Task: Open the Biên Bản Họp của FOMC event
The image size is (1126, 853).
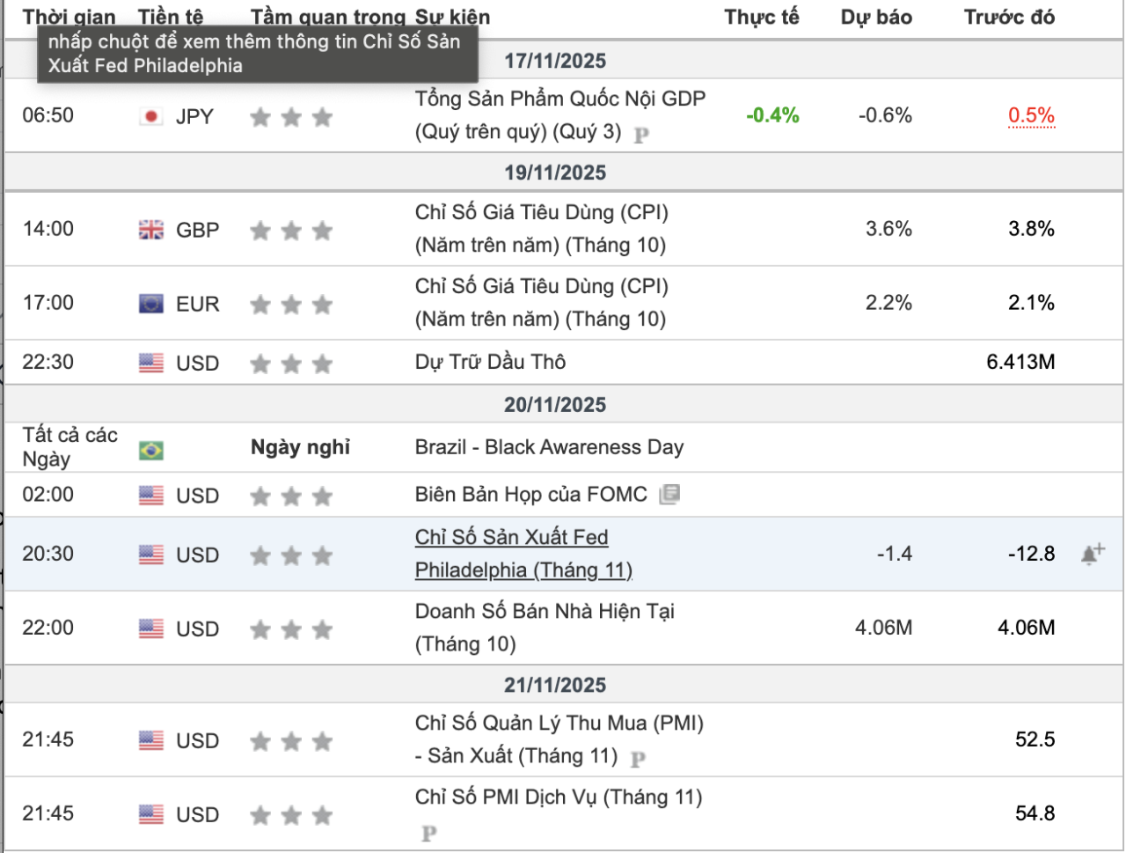Action: (530, 494)
